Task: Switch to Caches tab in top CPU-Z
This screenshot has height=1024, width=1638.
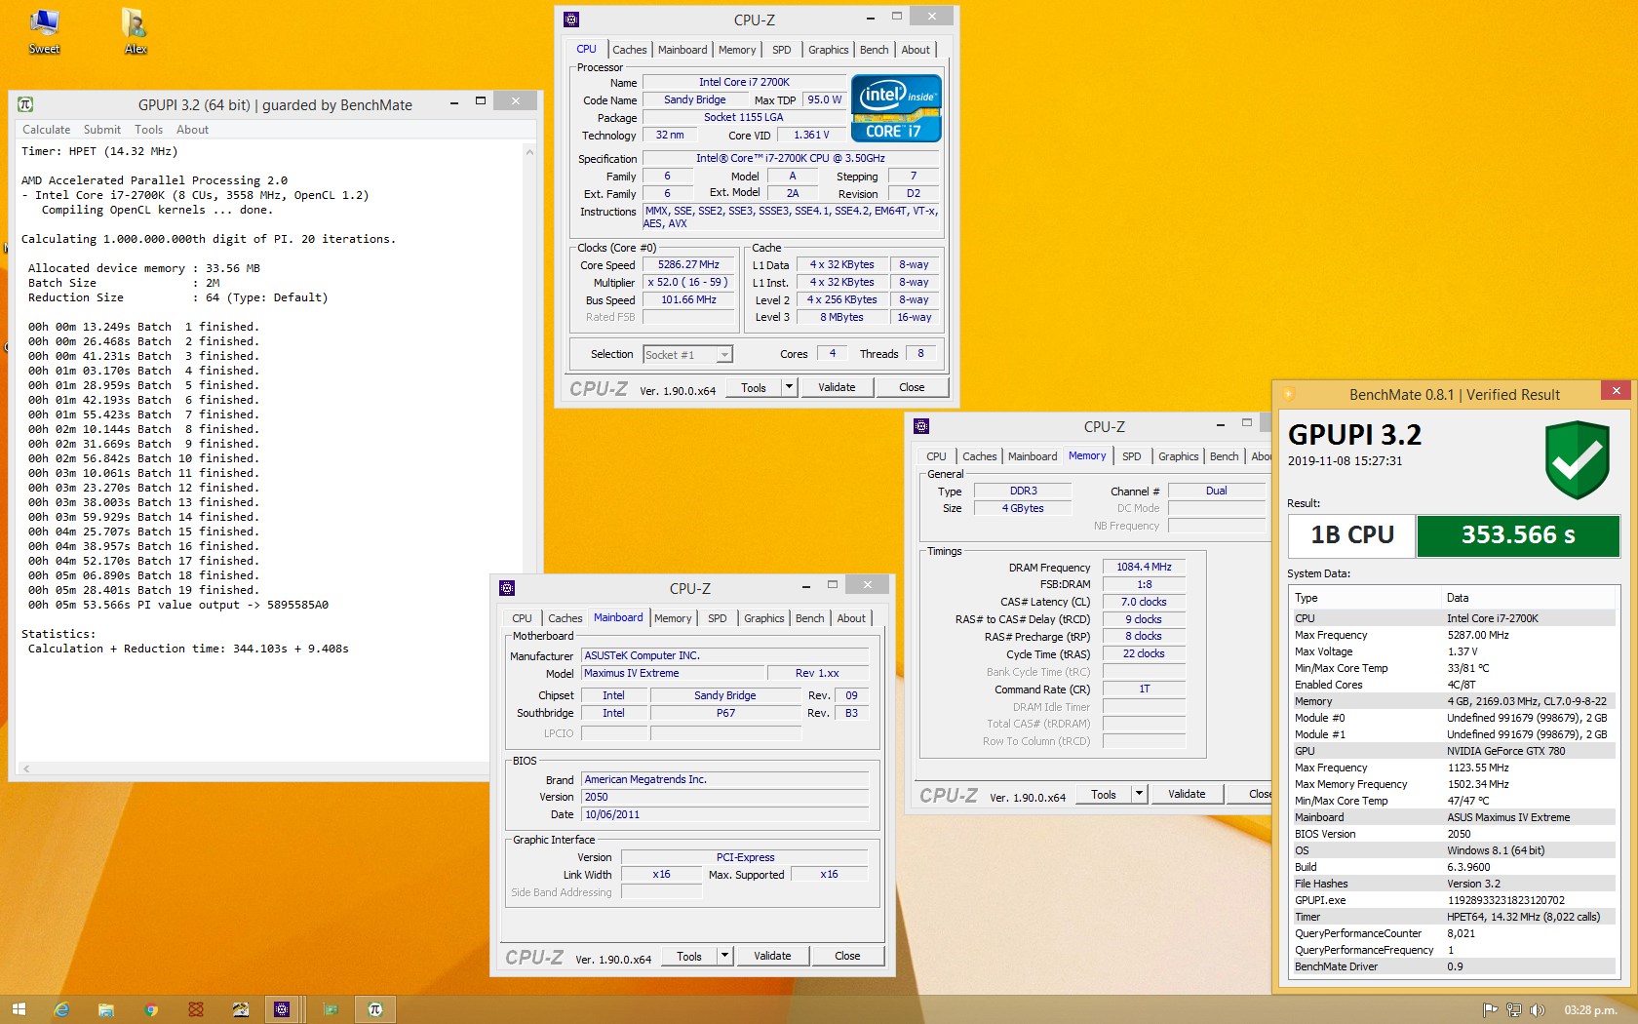Action: [x=630, y=50]
